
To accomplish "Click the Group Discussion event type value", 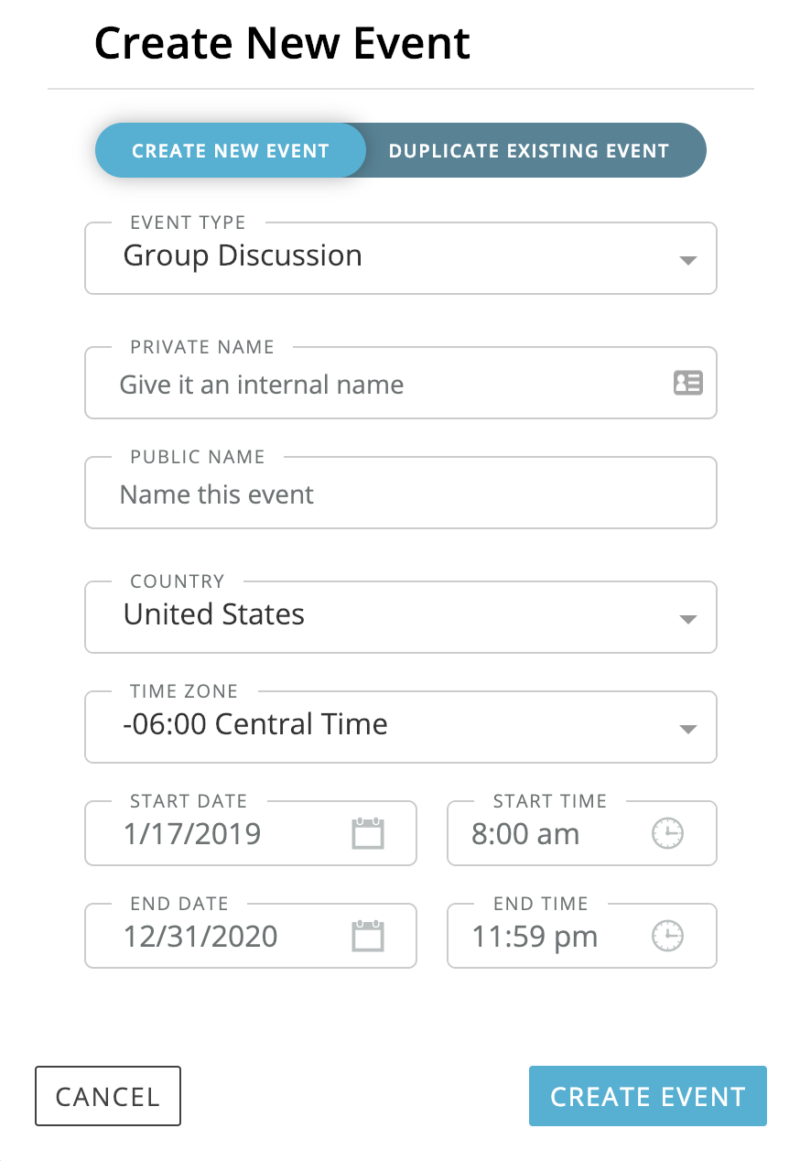I will click(243, 255).
